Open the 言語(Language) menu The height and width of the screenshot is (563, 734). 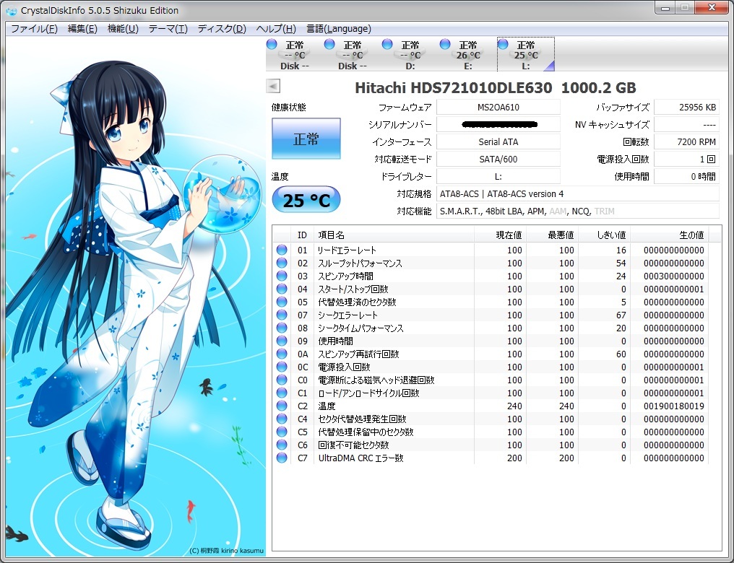(339, 29)
